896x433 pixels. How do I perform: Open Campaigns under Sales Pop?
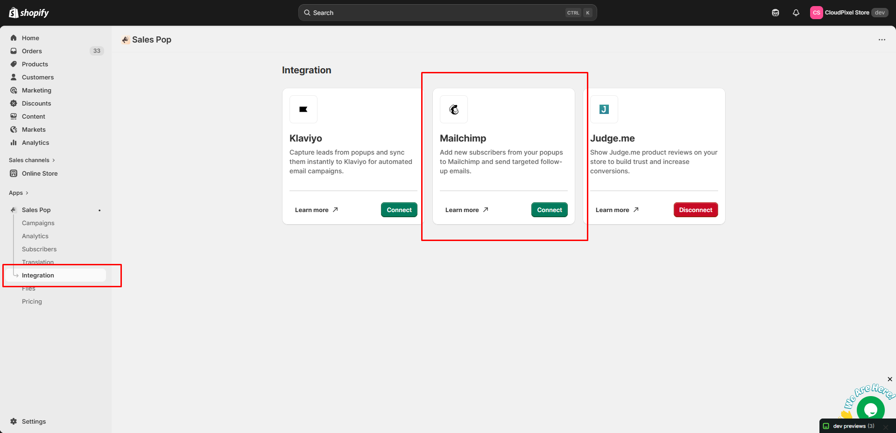[38, 223]
